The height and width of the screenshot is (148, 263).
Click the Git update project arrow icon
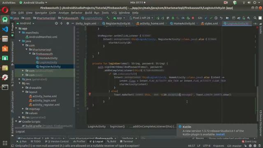pos(206,18)
